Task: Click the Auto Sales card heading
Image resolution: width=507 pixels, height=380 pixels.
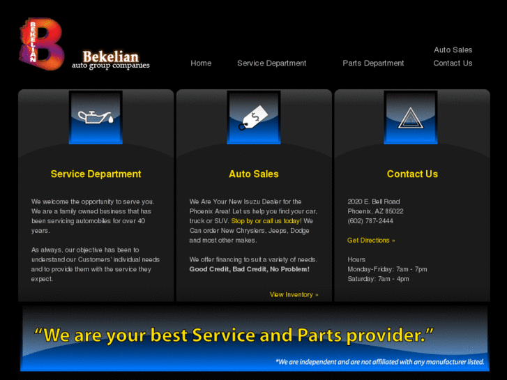Action: [x=254, y=174]
